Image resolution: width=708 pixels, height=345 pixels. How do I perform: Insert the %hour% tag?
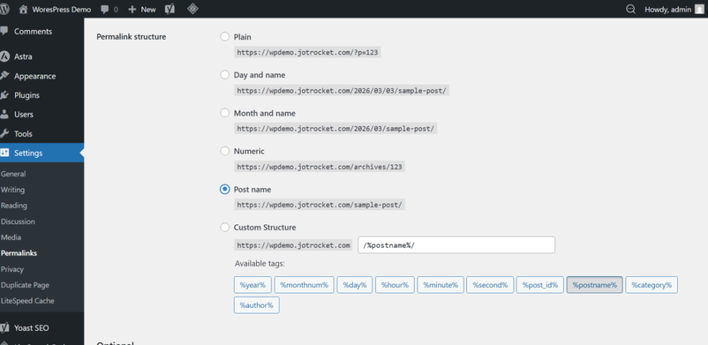395,285
